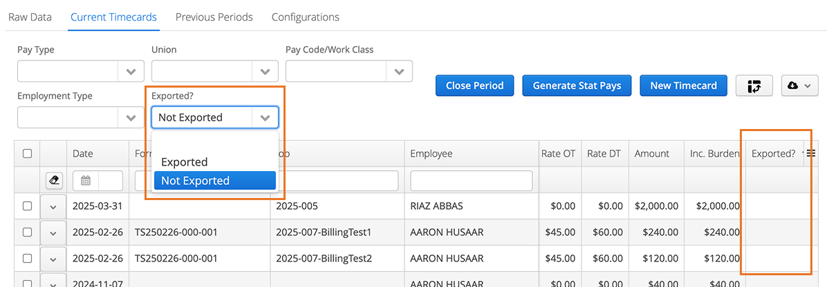Screen dimensions: 829x287
Task: Click the $2,000.00 Amount cell
Action: (x=656, y=206)
